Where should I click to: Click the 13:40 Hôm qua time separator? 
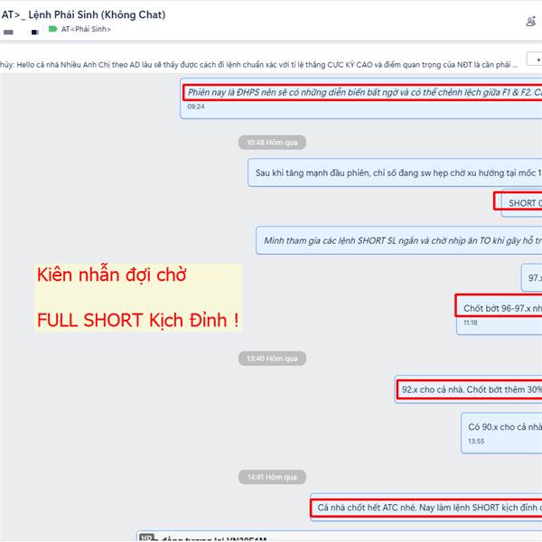(272, 359)
